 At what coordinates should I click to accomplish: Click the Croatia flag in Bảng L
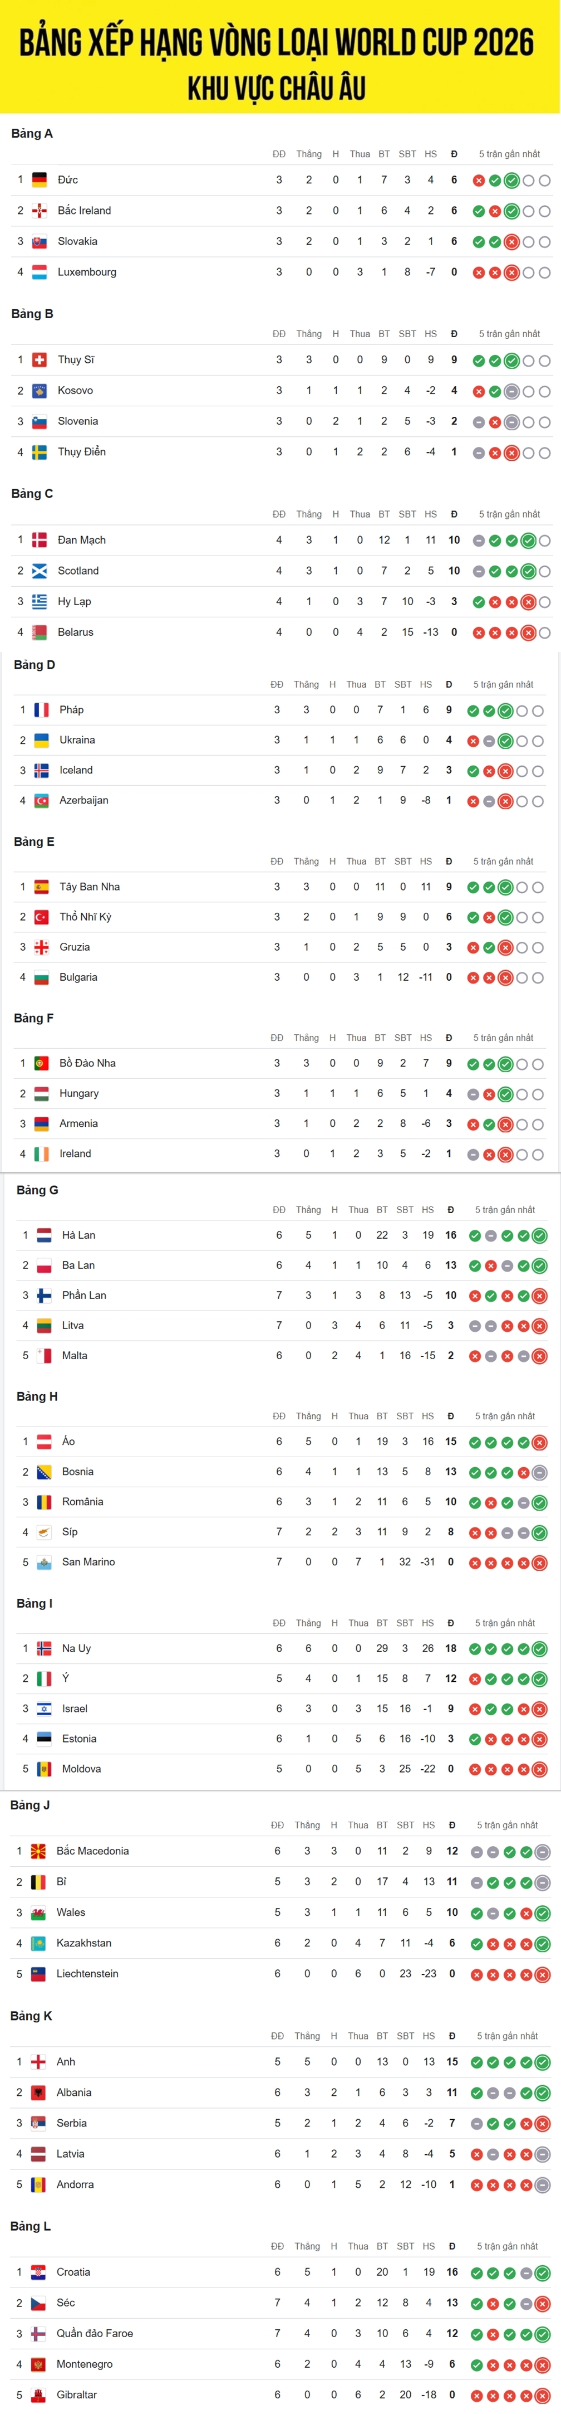(38, 2271)
